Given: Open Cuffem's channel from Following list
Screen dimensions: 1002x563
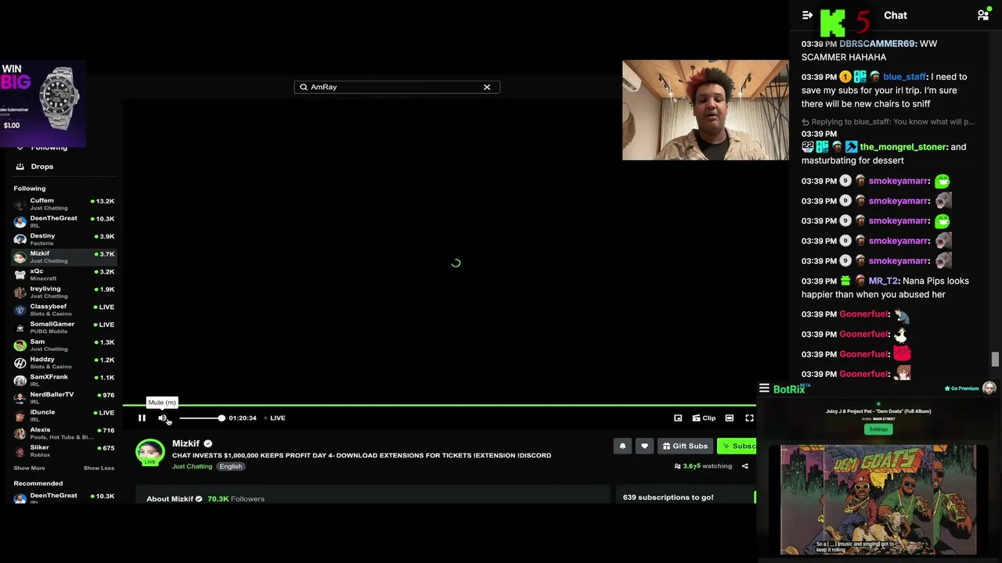Looking at the screenshot, I should (x=64, y=204).
